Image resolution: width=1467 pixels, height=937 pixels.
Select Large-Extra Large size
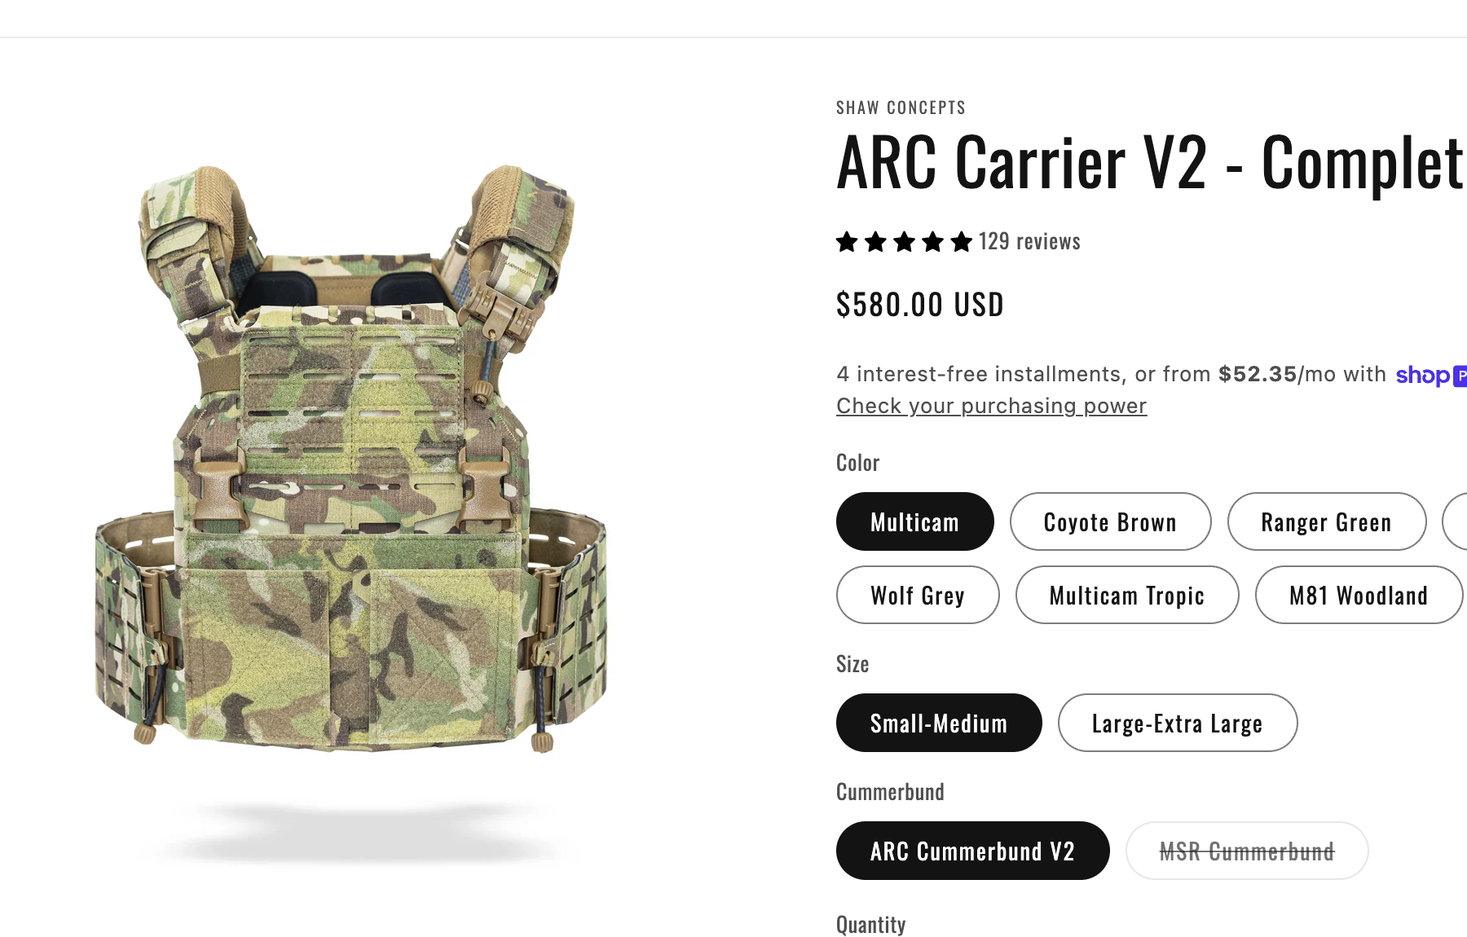[1178, 723]
